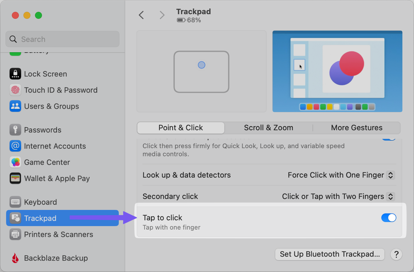The height and width of the screenshot is (272, 414).
Task: Open the Passwords key icon
Action: click(x=15, y=130)
